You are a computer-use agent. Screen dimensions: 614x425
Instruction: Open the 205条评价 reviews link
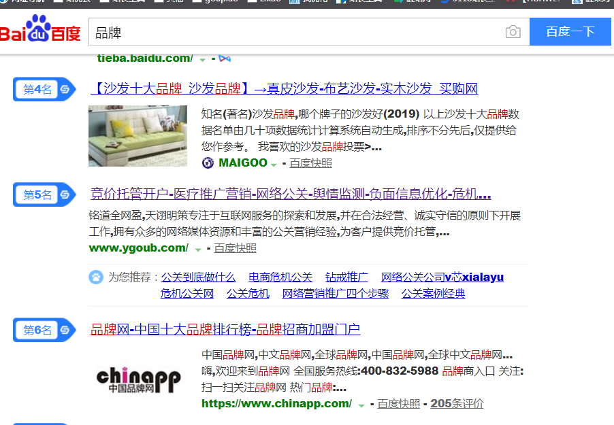[x=457, y=404]
